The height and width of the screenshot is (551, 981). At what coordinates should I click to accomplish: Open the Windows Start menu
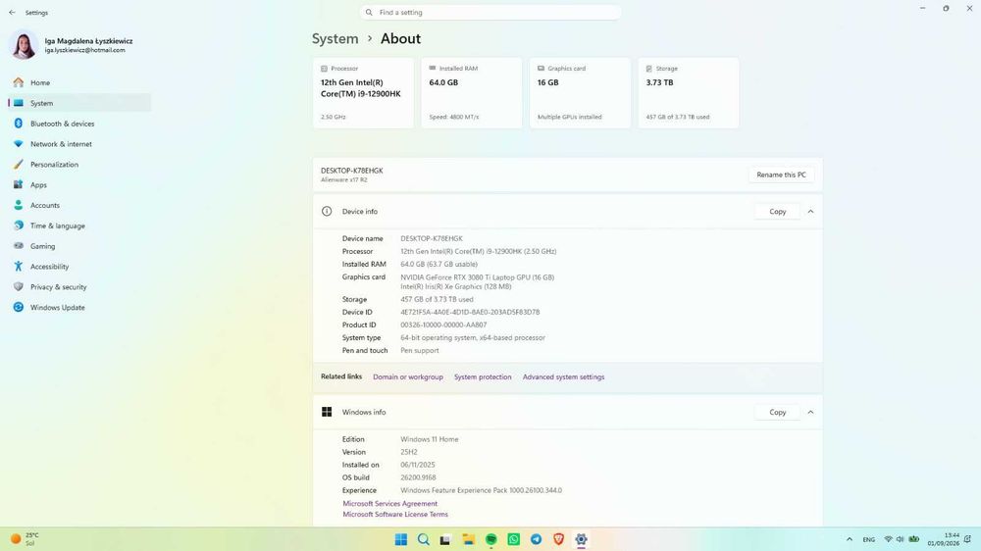[x=401, y=540]
